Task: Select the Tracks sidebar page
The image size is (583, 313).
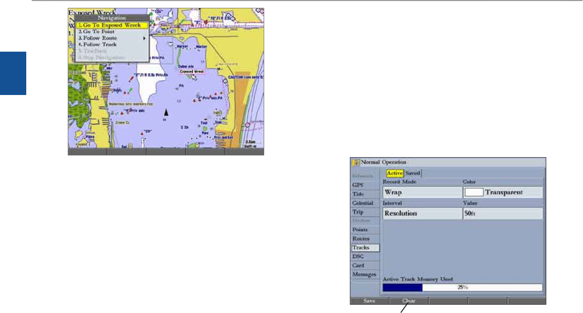Action: pos(365,248)
